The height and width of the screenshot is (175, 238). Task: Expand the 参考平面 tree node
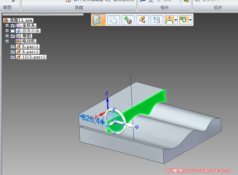7,31
